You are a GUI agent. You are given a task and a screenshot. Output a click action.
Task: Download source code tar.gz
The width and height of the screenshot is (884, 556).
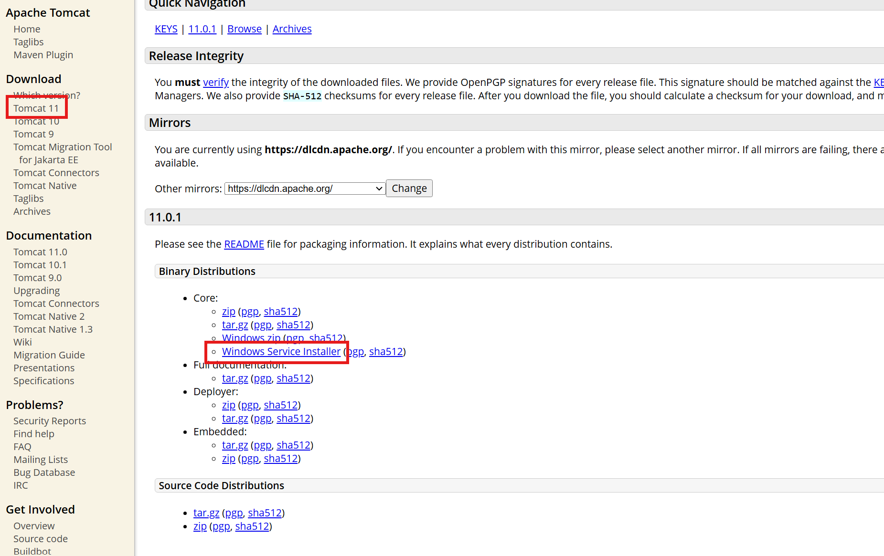coord(206,513)
